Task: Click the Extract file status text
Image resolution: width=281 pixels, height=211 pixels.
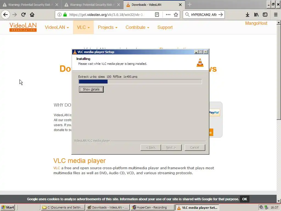Action: [108, 77]
